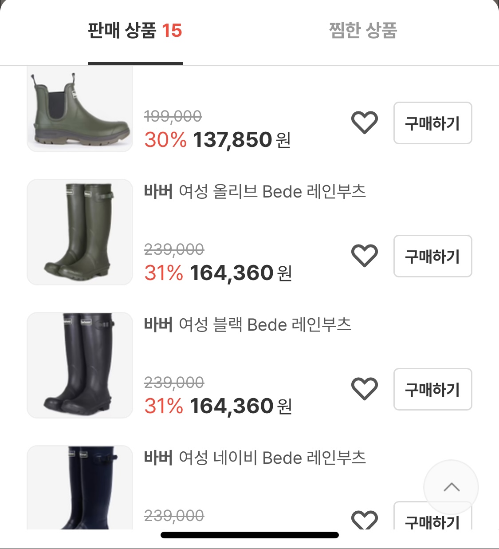This screenshot has width=499, height=549.
Task: View the olive tall rain boots image
Action: coord(80,232)
